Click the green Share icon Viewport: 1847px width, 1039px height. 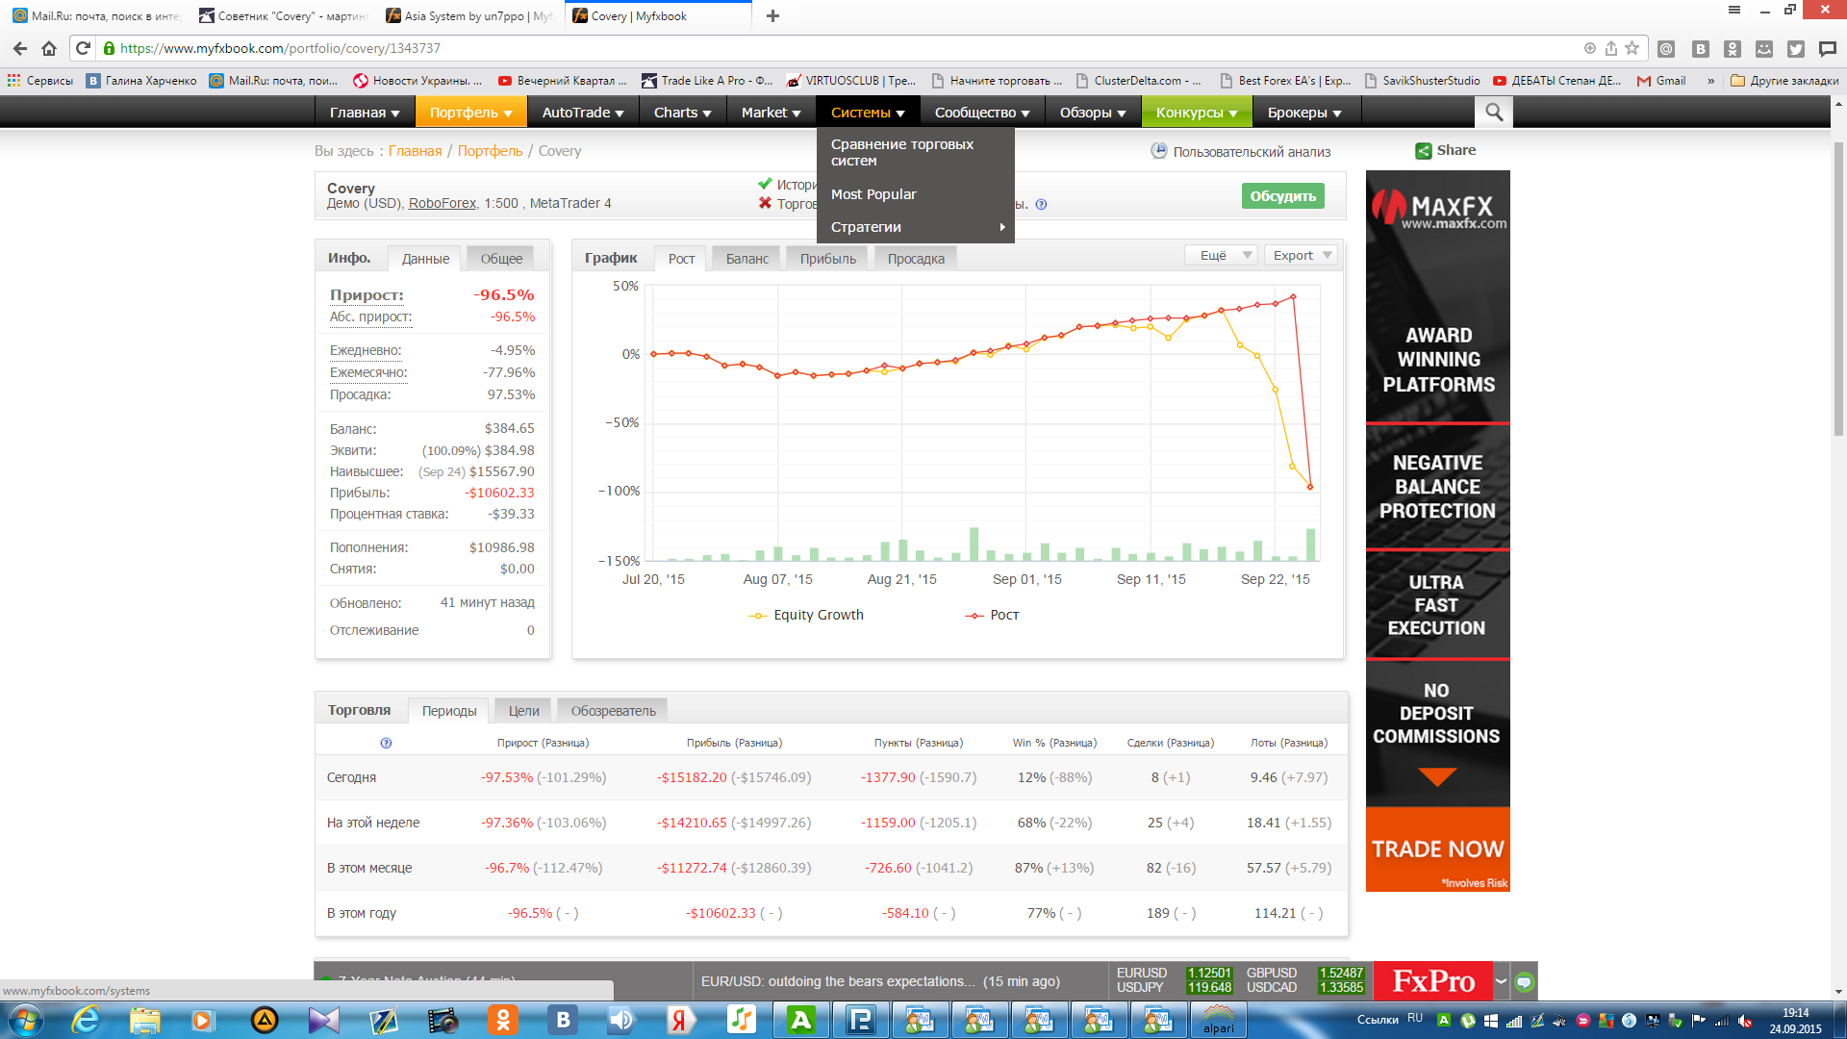pos(1423,150)
